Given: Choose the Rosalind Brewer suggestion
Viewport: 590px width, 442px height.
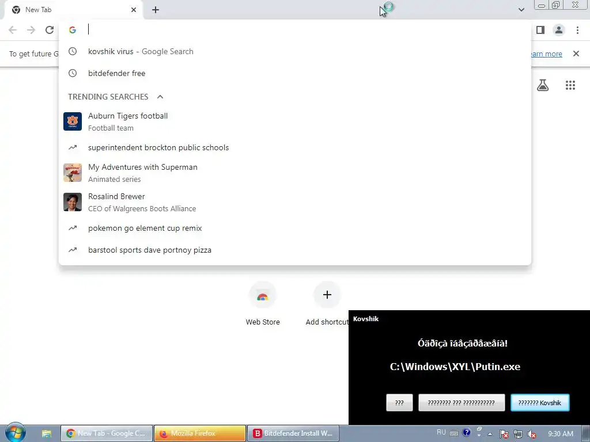Looking at the screenshot, I should coord(295,202).
